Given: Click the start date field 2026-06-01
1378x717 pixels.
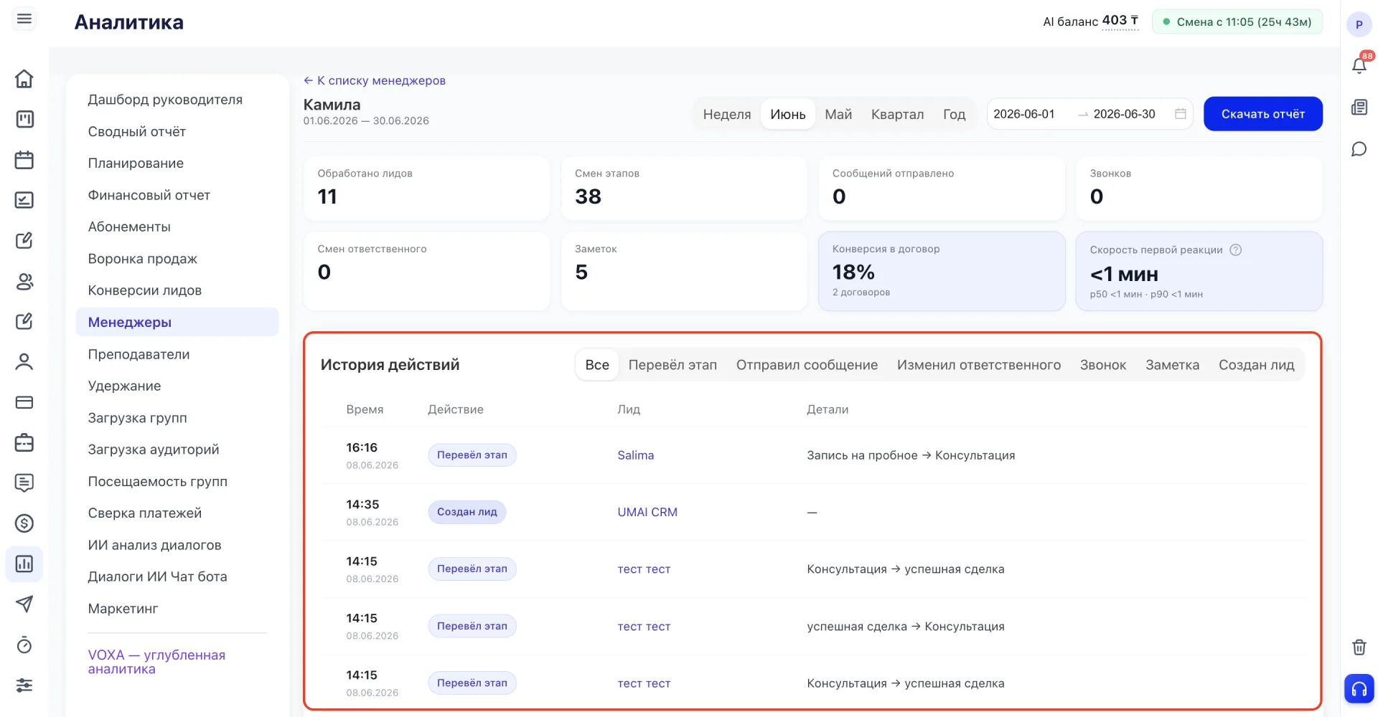Looking at the screenshot, I should [1024, 114].
